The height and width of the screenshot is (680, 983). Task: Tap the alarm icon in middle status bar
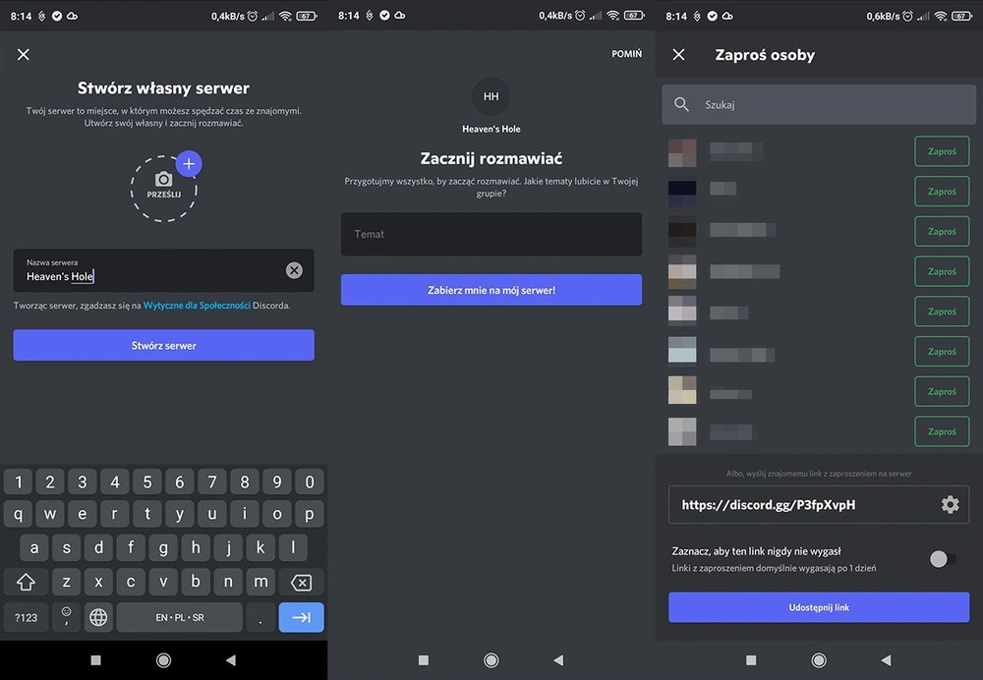click(x=580, y=16)
